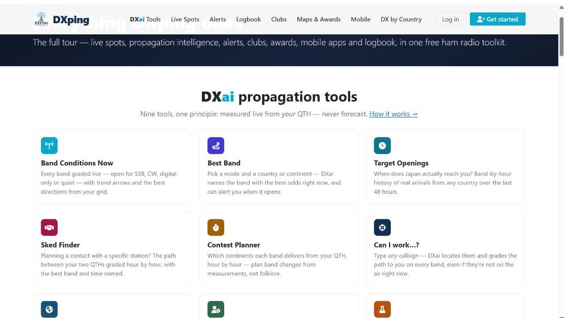Open the Band Conditions Now heading
Image resolution: width=565 pixels, height=318 pixels.
click(77, 163)
